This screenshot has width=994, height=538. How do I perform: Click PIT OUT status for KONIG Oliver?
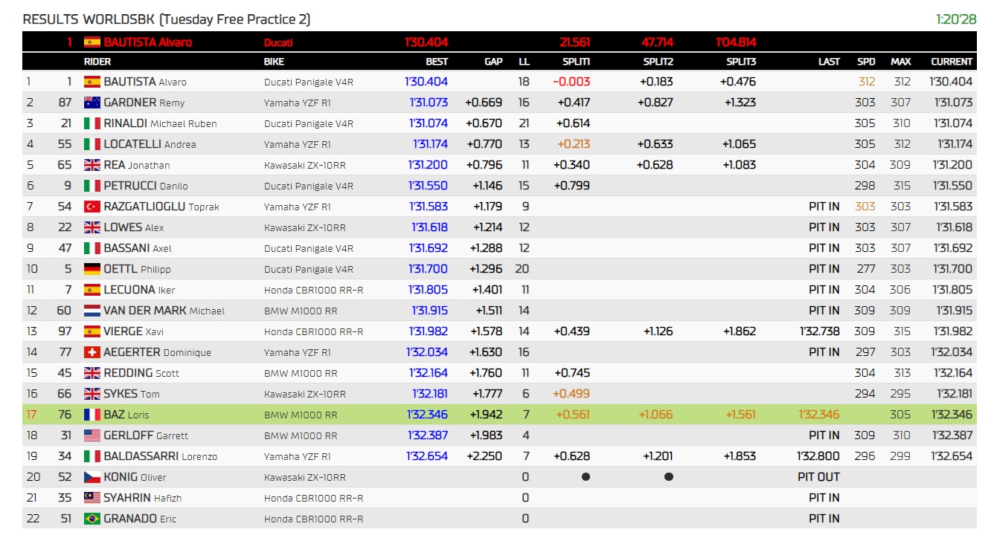(818, 477)
